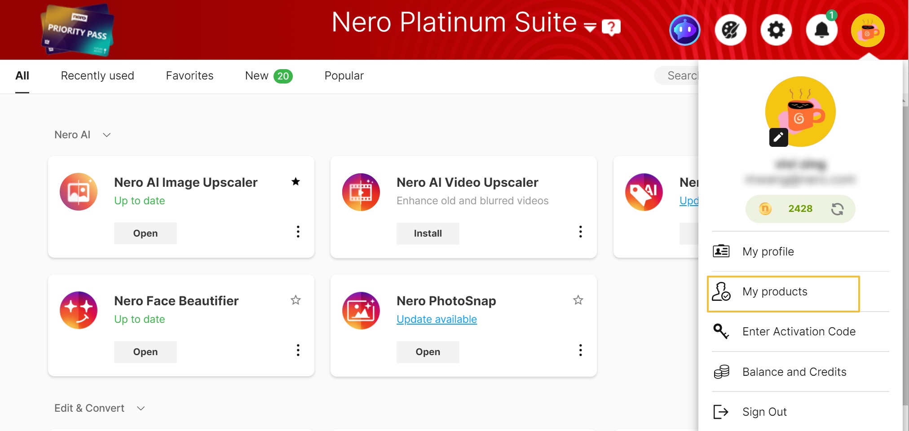Click the coins stack icon
Viewport: 909px width, 431px height.
(721, 372)
